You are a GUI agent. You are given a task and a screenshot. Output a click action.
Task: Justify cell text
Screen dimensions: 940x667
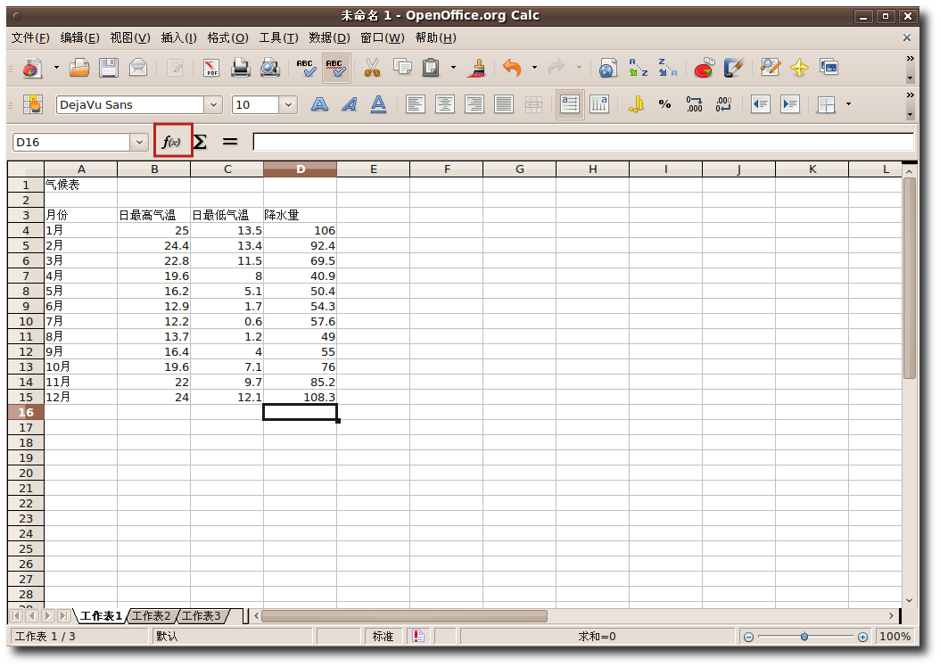tap(504, 105)
